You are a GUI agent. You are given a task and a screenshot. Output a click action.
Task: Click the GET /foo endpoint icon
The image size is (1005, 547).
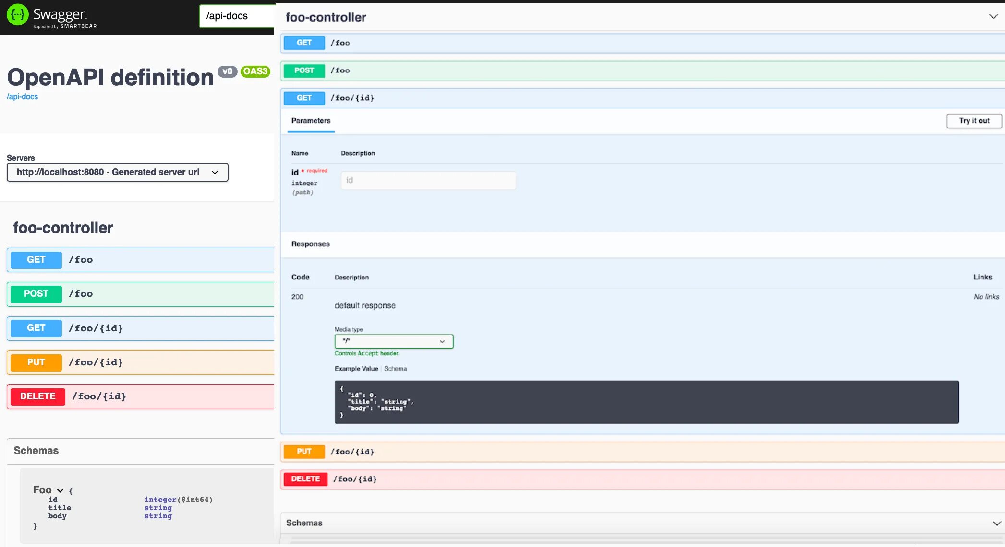click(36, 259)
